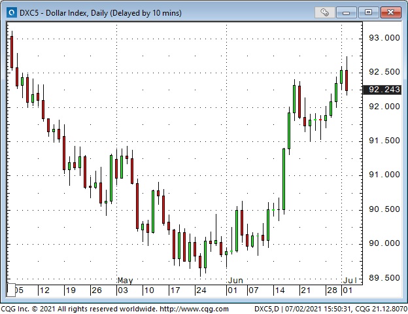Click the date label 28 on time axis
The image size is (408, 314).
332,290
